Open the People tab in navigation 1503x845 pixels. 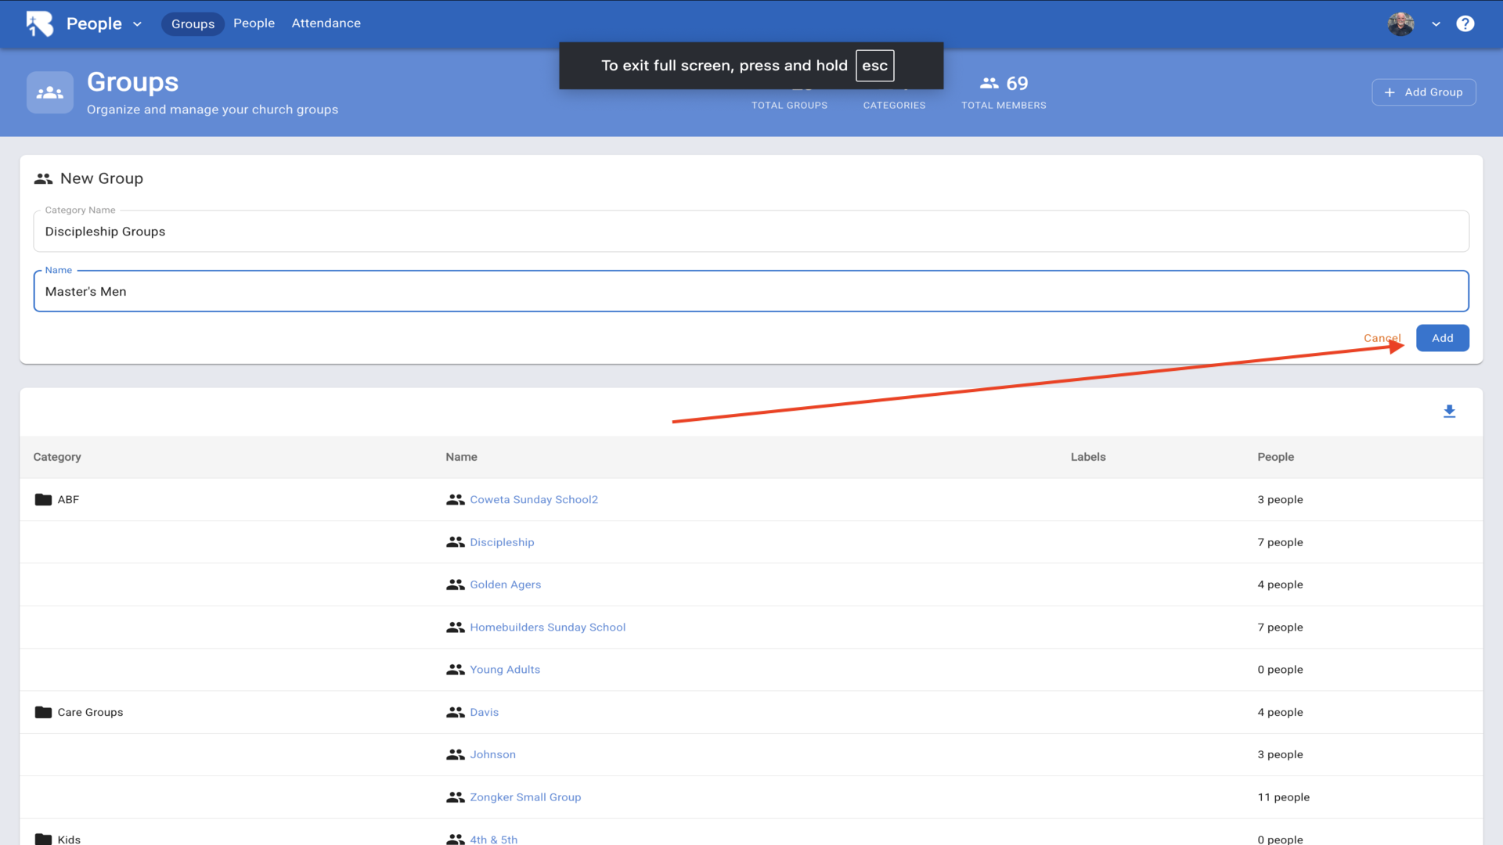[254, 23]
